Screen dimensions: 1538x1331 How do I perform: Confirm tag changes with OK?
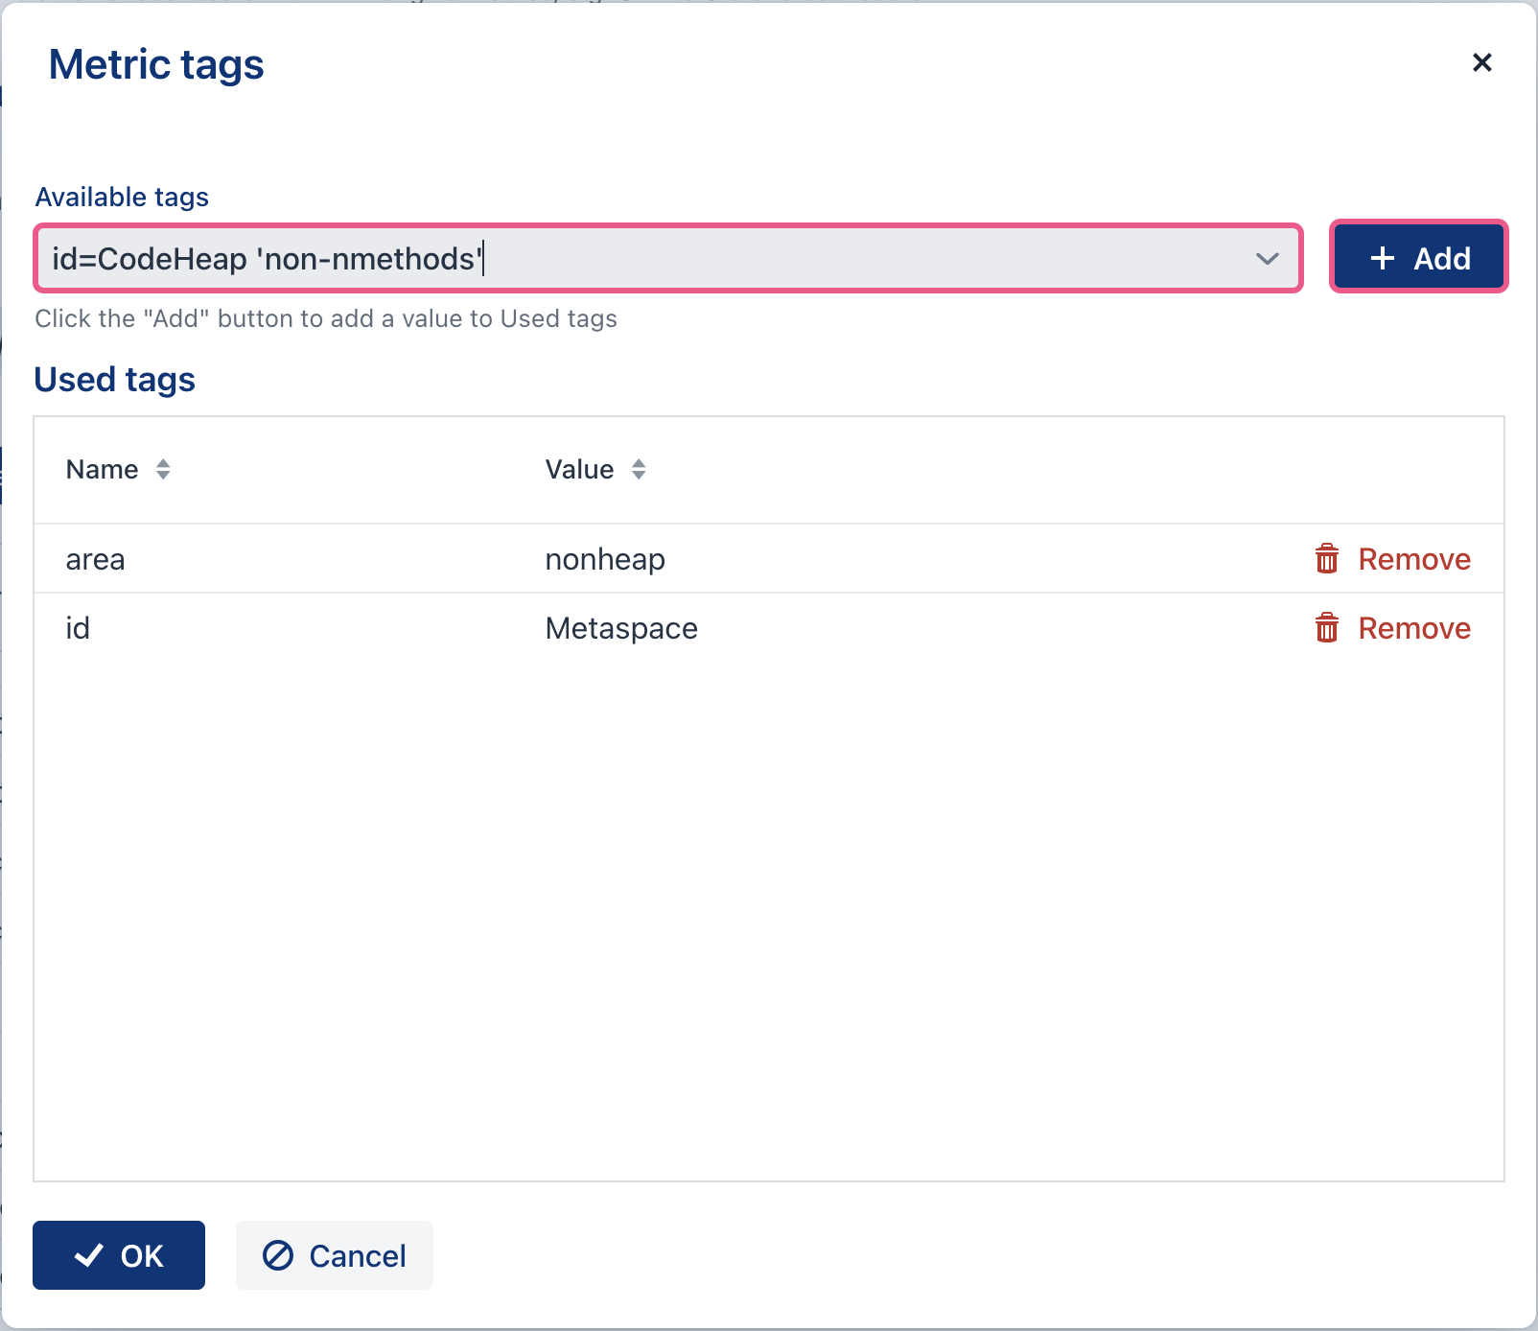pyautogui.click(x=118, y=1254)
